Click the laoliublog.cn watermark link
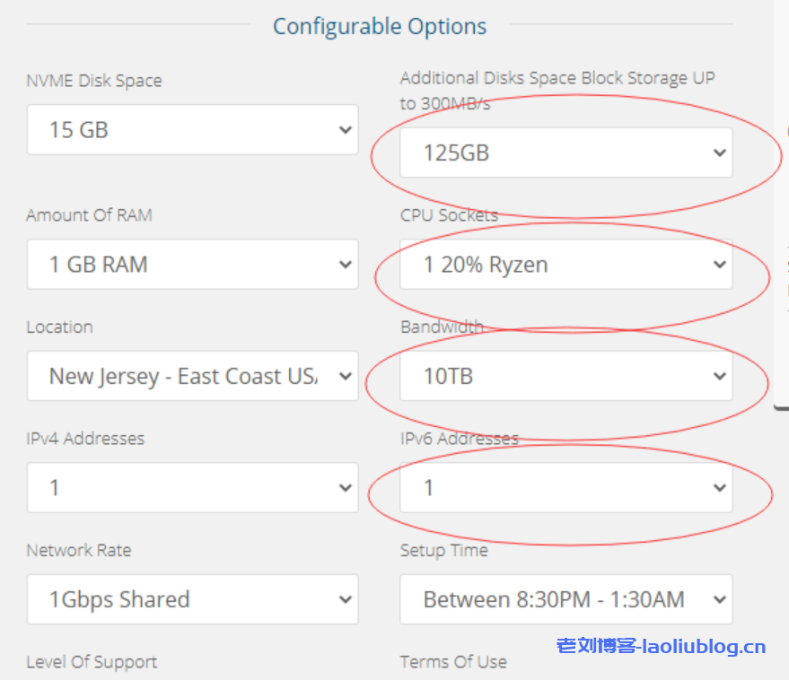This screenshot has height=680, width=789. pos(662,646)
